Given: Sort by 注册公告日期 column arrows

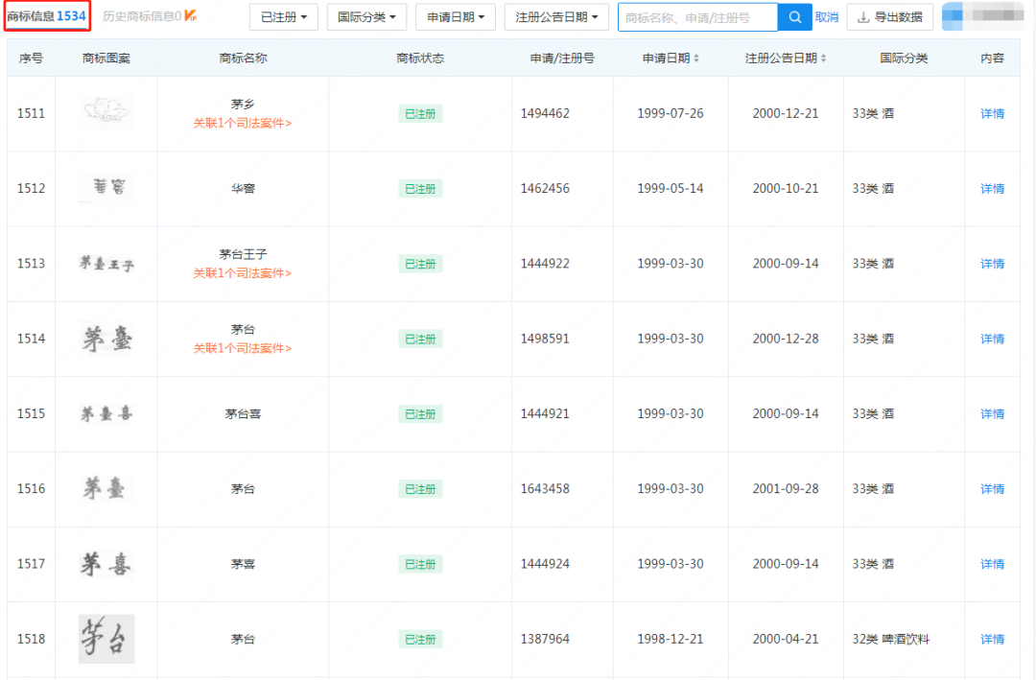Looking at the screenshot, I should pyautogui.click(x=823, y=59).
